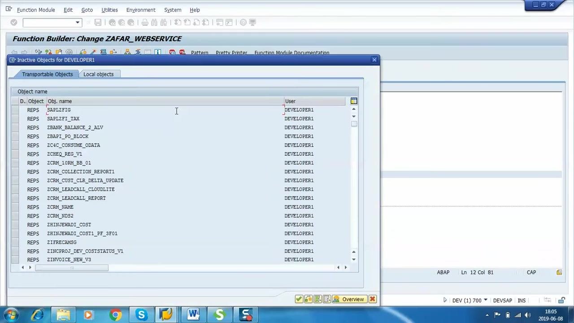The width and height of the screenshot is (574, 323).
Task: Confirm with the green checkmark in the dialog
Action: 299,299
